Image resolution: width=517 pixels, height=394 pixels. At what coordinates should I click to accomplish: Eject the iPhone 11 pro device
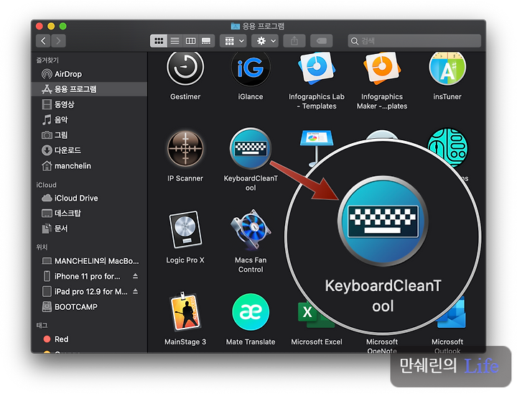136,276
